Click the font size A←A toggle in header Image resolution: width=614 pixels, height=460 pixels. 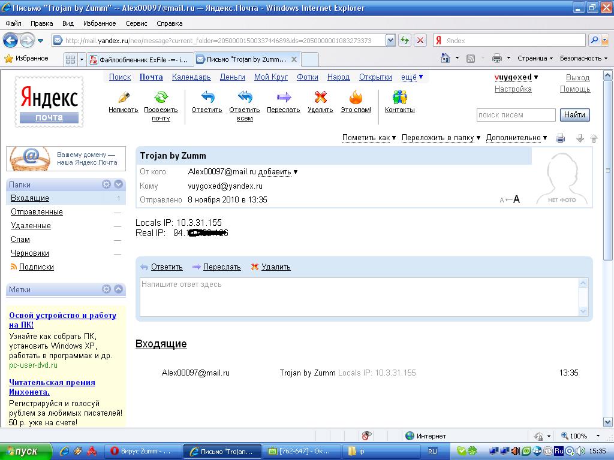[510, 199]
